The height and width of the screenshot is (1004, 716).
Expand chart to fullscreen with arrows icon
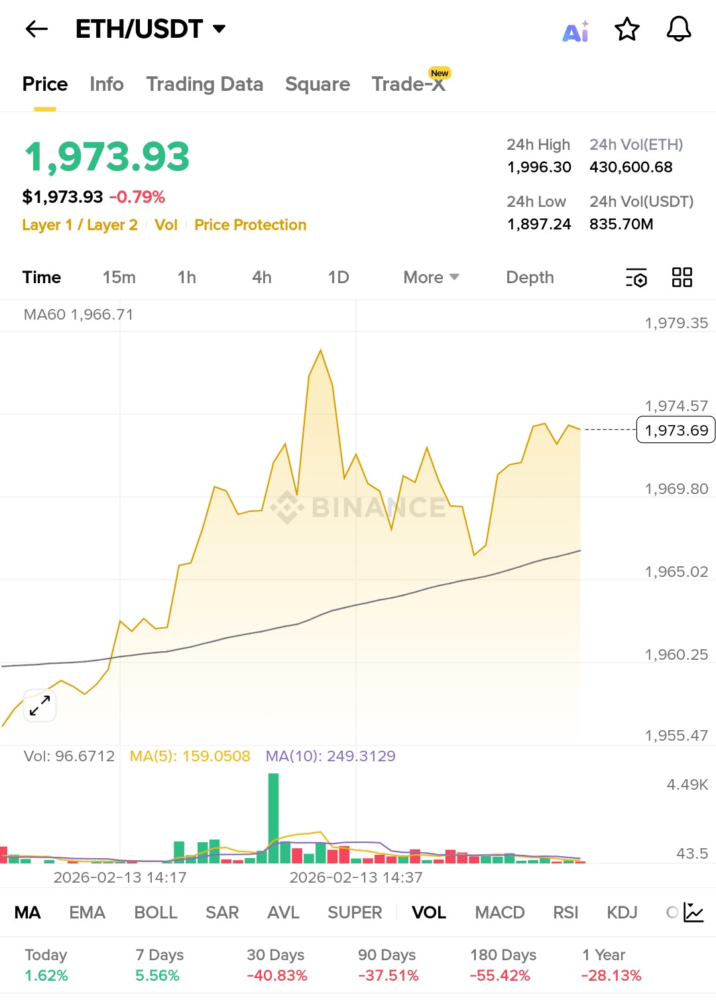[x=40, y=705]
